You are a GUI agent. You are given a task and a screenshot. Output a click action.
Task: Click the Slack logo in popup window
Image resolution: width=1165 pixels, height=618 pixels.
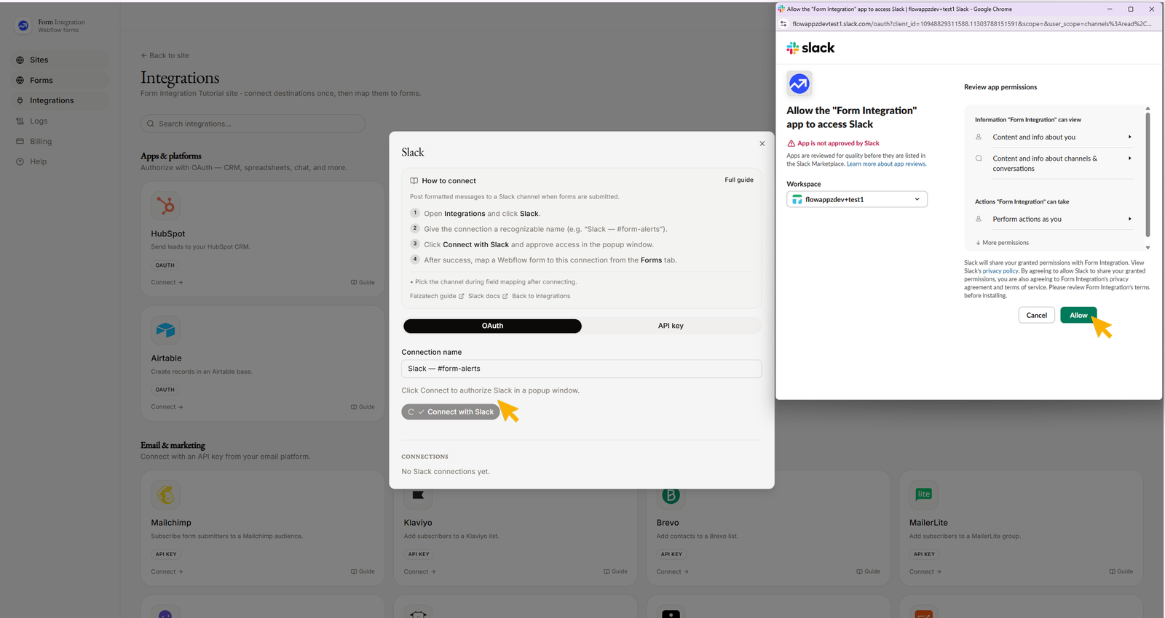pos(810,48)
